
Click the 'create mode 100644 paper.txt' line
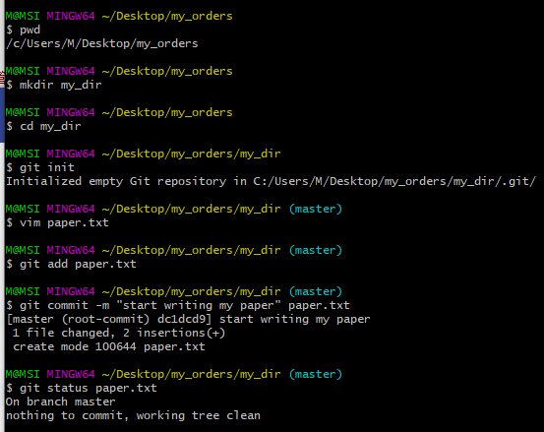109,346
